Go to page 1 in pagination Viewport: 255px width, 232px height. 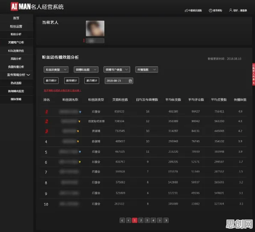point(135,220)
